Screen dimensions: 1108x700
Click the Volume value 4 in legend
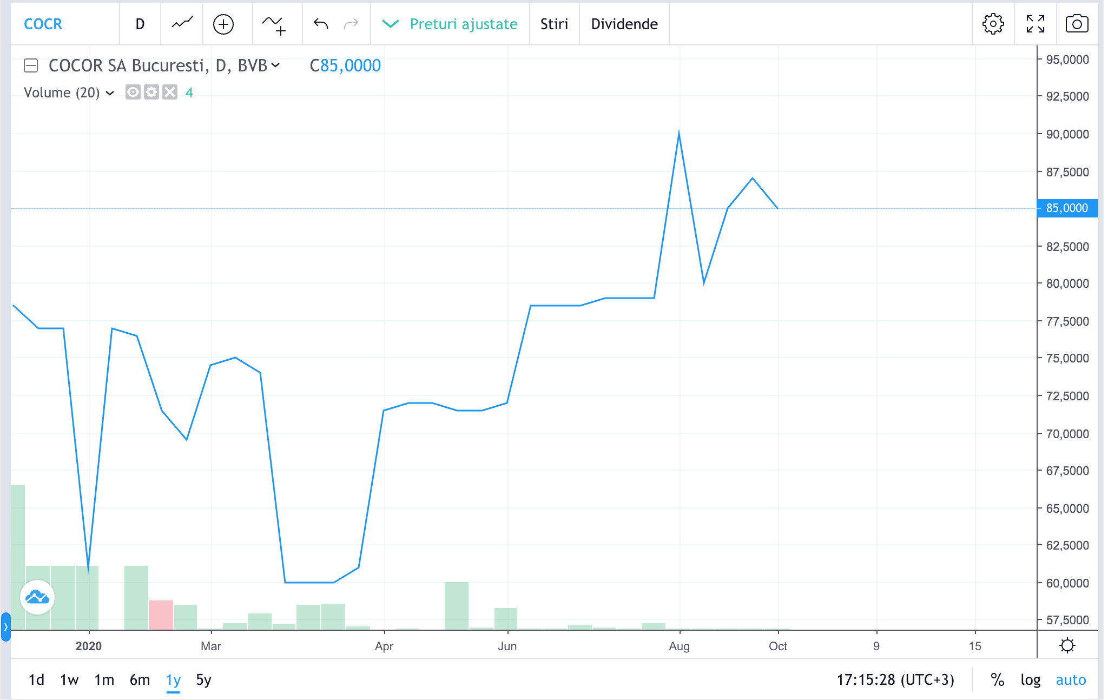pyautogui.click(x=189, y=93)
